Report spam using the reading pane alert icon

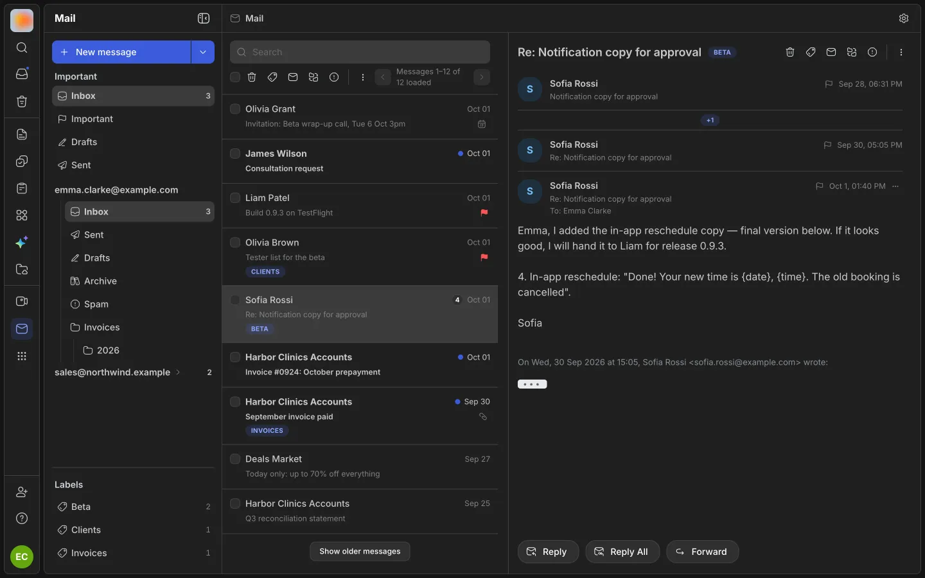[872, 53]
